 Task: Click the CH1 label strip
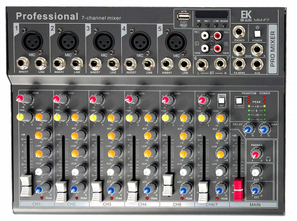37,204
